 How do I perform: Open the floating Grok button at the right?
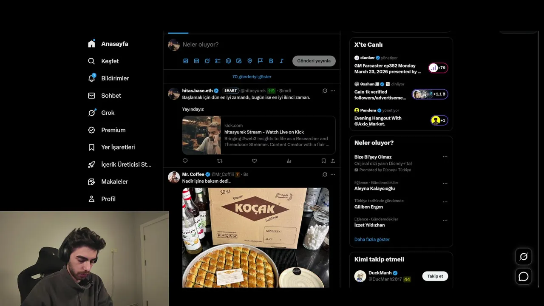coord(524,257)
